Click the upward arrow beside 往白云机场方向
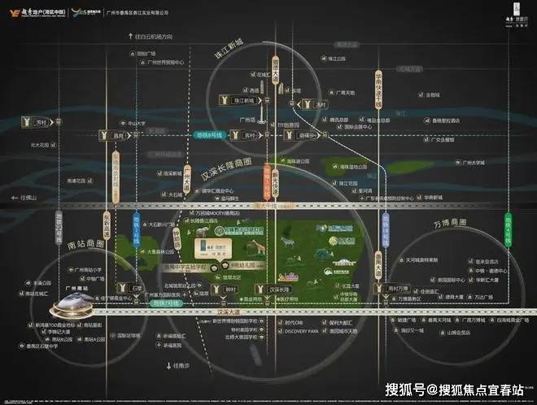This screenshot has height=405, width=537. point(130,36)
